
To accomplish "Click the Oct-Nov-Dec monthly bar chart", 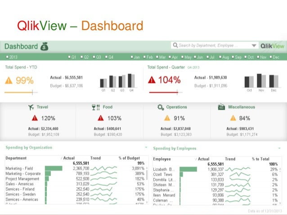I will pos(261,82).
